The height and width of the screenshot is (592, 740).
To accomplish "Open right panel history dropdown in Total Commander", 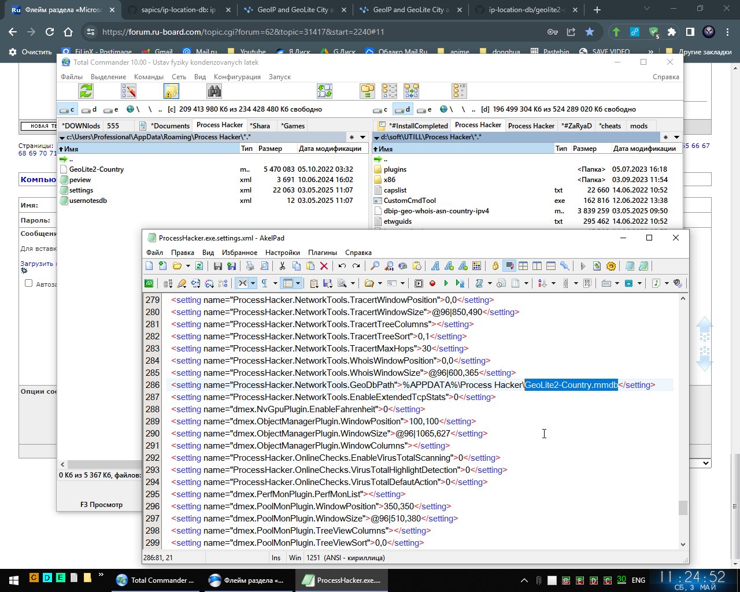I will click(677, 137).
